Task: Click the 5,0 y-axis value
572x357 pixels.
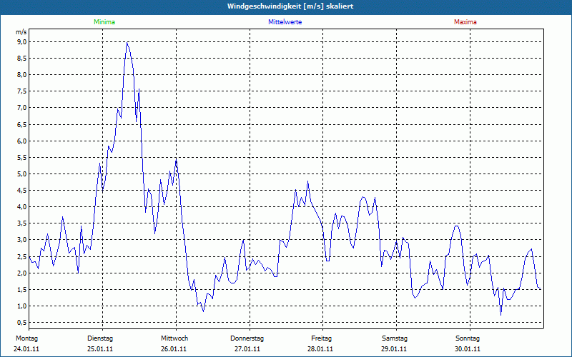Action: point(22,174)
